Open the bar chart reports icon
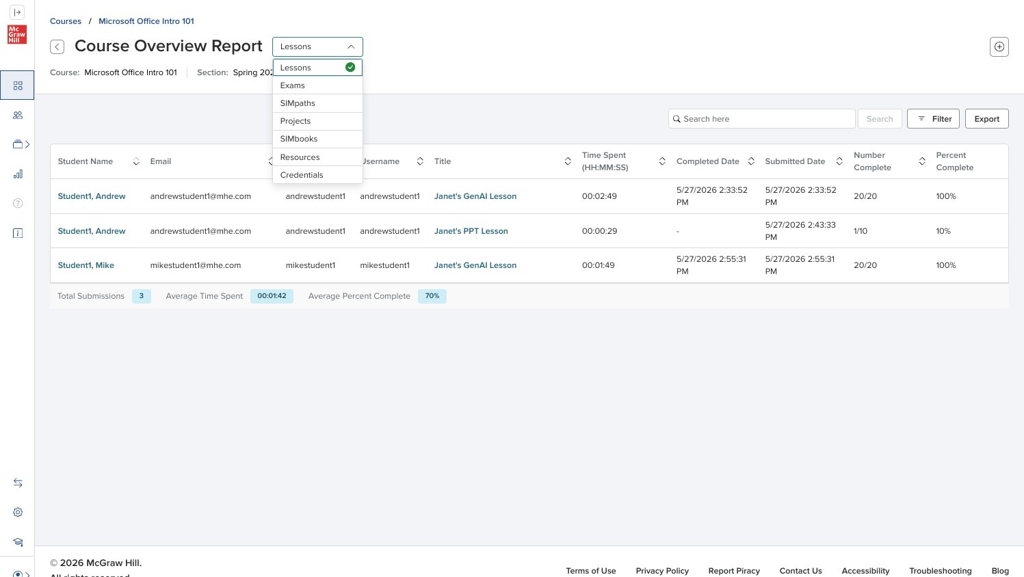This screenshot has height=577, width=1024. [18, 174]
